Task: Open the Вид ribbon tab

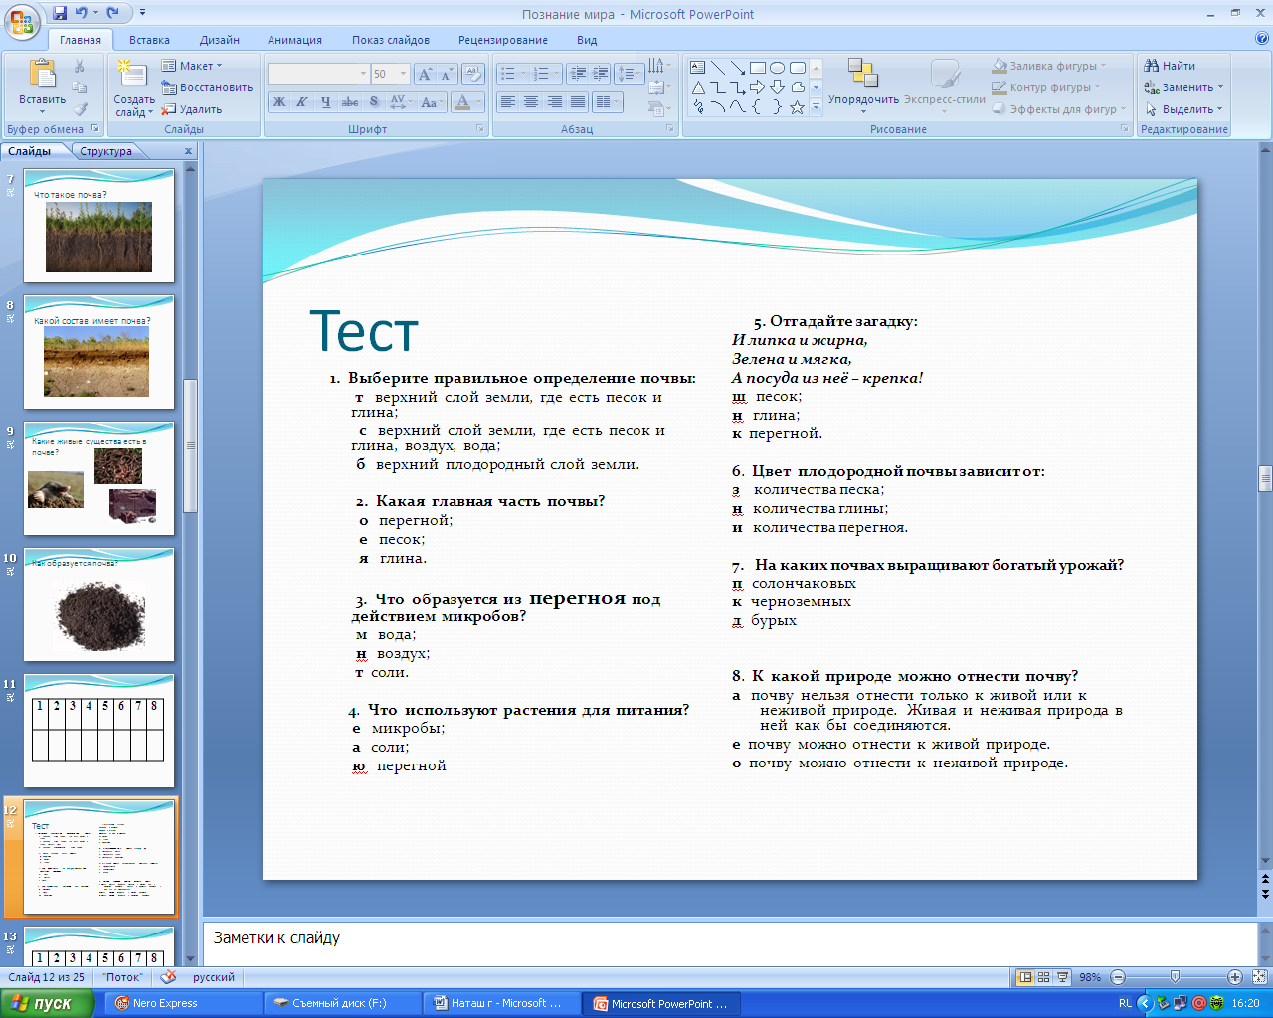Action: click(587, 40)
